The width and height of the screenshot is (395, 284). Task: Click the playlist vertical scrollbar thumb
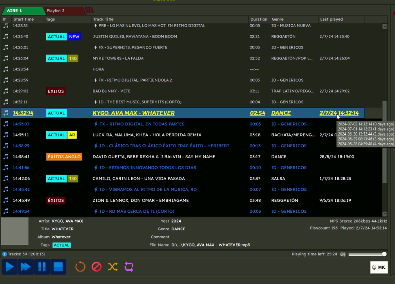[x=385, y=142]
